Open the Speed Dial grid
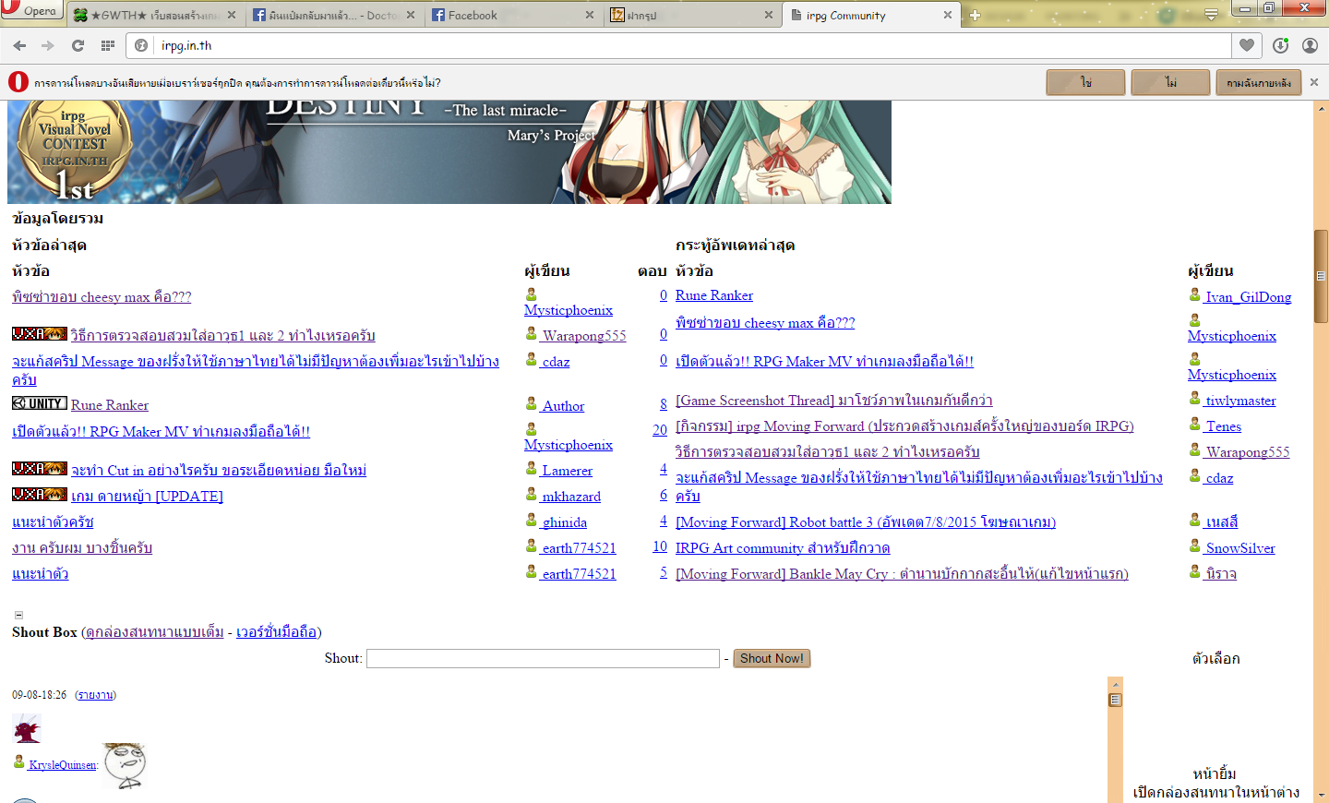 108,45
